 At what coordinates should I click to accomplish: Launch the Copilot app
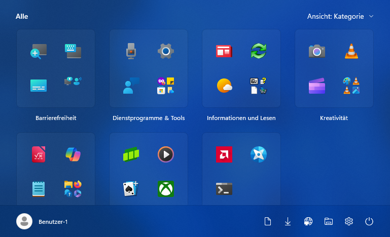click(73, 154)
